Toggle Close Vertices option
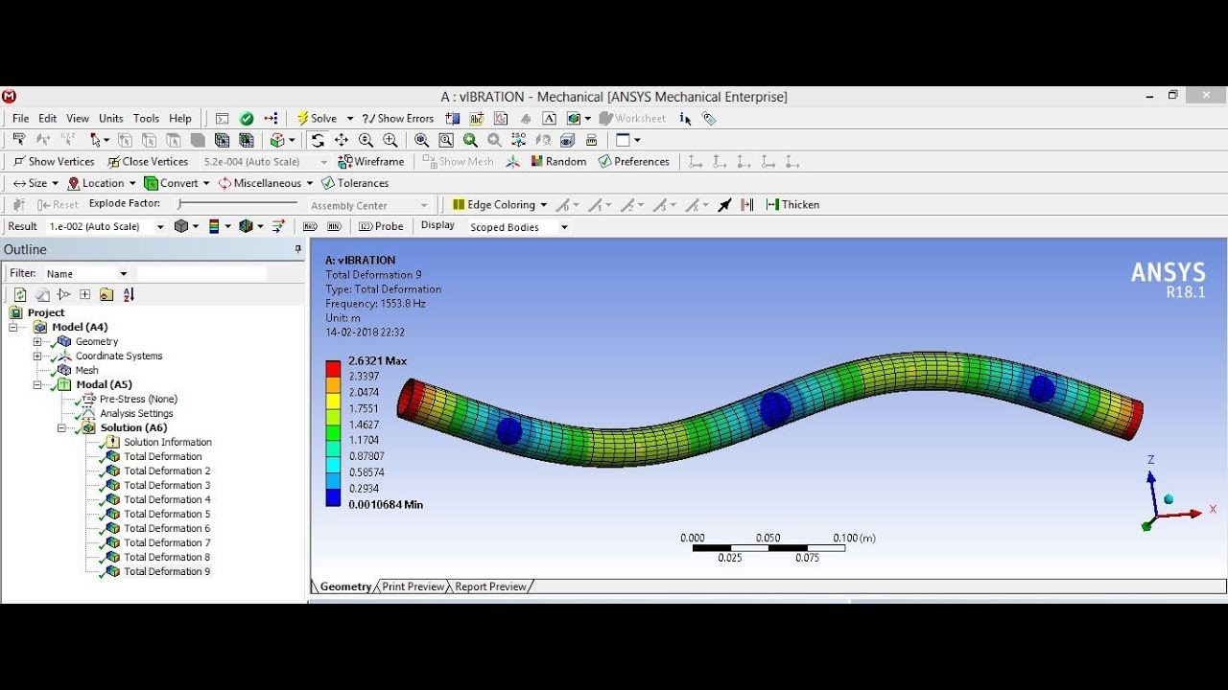The height and width of the screenshot is (690, 1228). [x=148, y=162]
